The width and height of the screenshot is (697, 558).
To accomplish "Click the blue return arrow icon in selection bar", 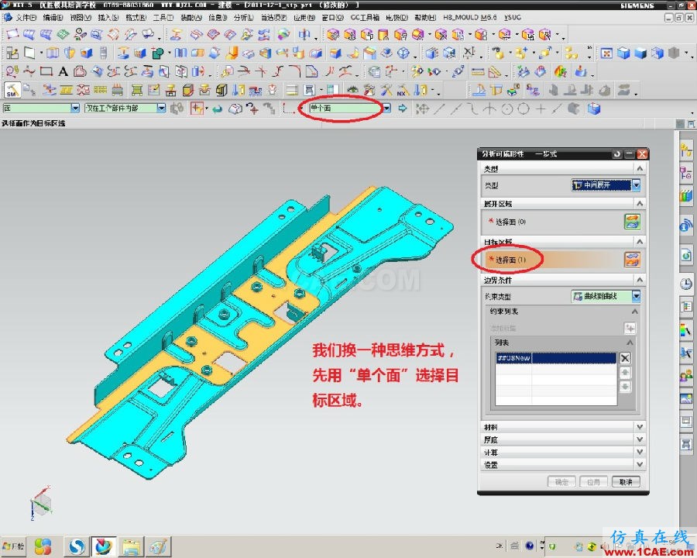I will pos(218,108).
